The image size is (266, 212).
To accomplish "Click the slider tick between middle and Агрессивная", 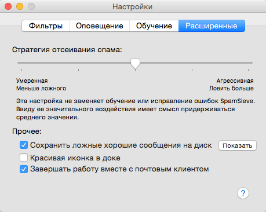I will click(192, 70).
